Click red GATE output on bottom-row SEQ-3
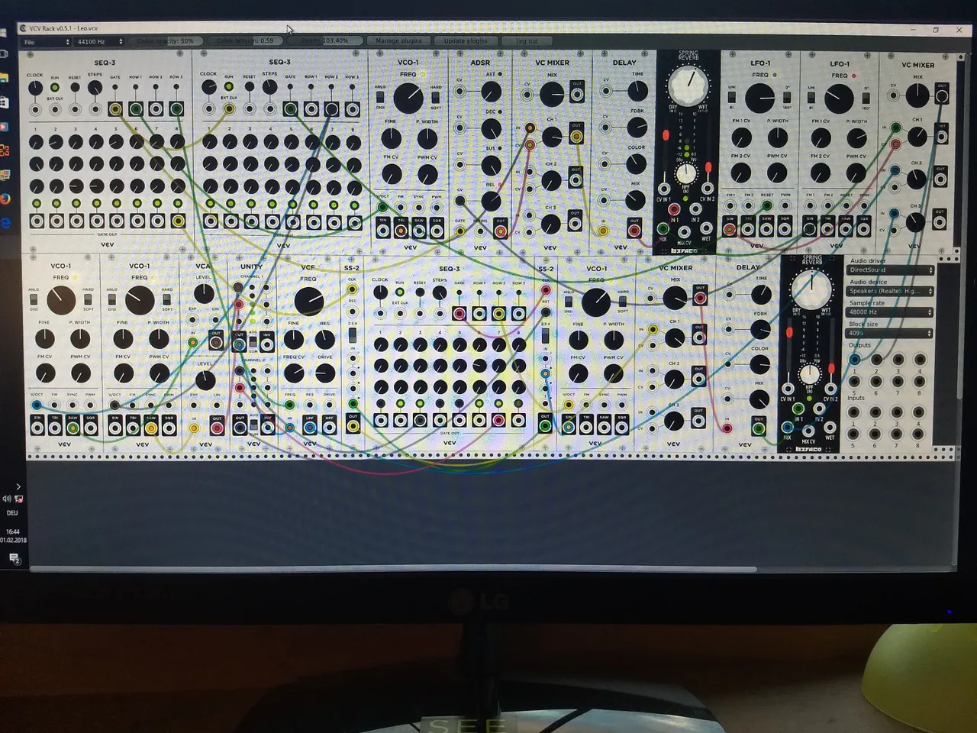This screenshot has height=733, width=977. pyautogui.click(x=459, y=314)
